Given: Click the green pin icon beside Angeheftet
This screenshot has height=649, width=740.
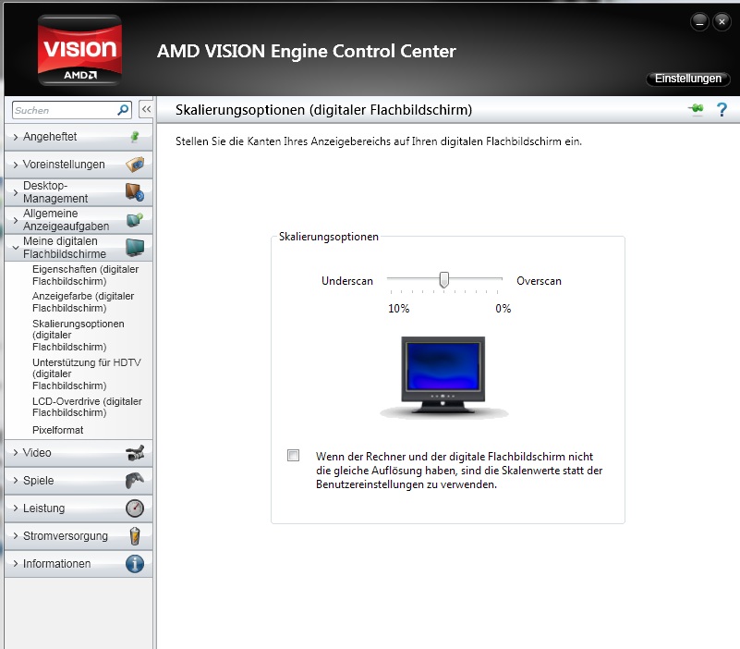Looking at the screenshot, I should [135, 137].
